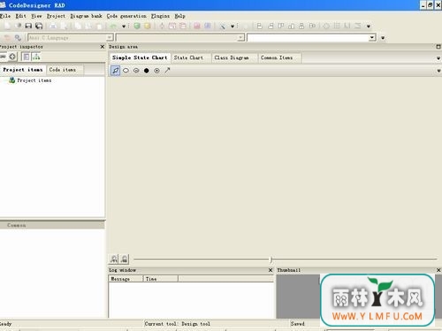Click the Project items tree node icon
This screenshot has height=331, width=442.
click(x=11, y=80)
